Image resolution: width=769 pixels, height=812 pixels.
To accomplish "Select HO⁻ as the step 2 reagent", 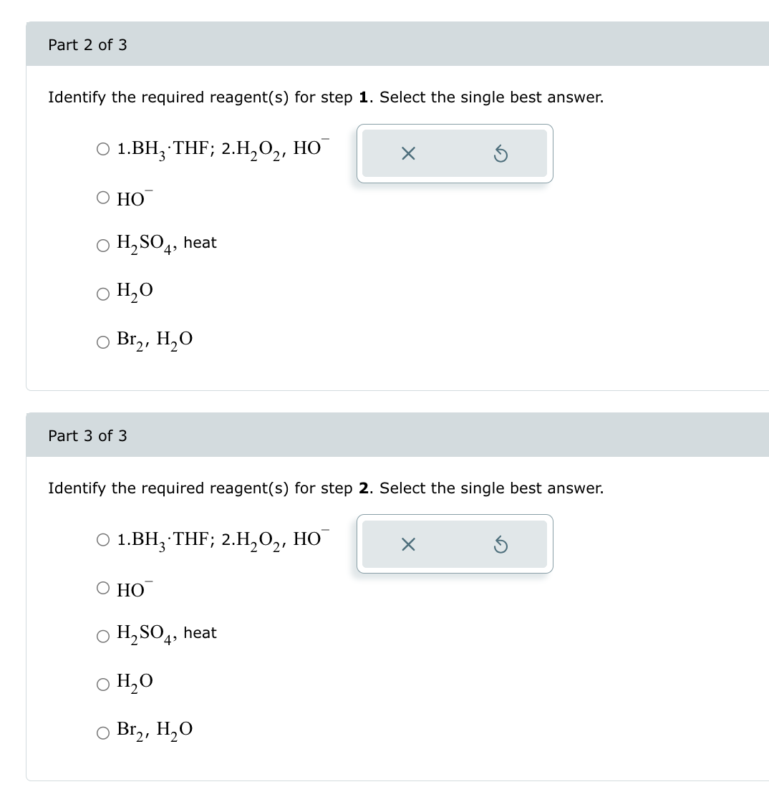I will click(x=102, y=588).
